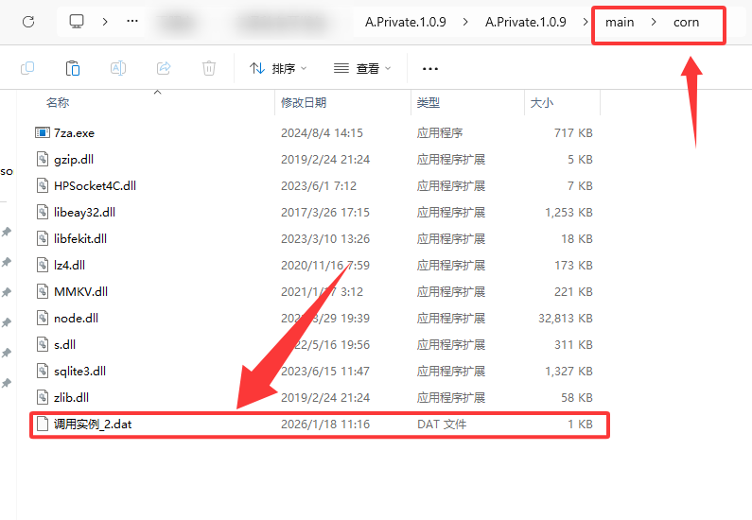Image resolution: width=752 pixels, height=520 pixels.
Task: Expand the chevron after the This PC icon
Action: tap(105, 22)
